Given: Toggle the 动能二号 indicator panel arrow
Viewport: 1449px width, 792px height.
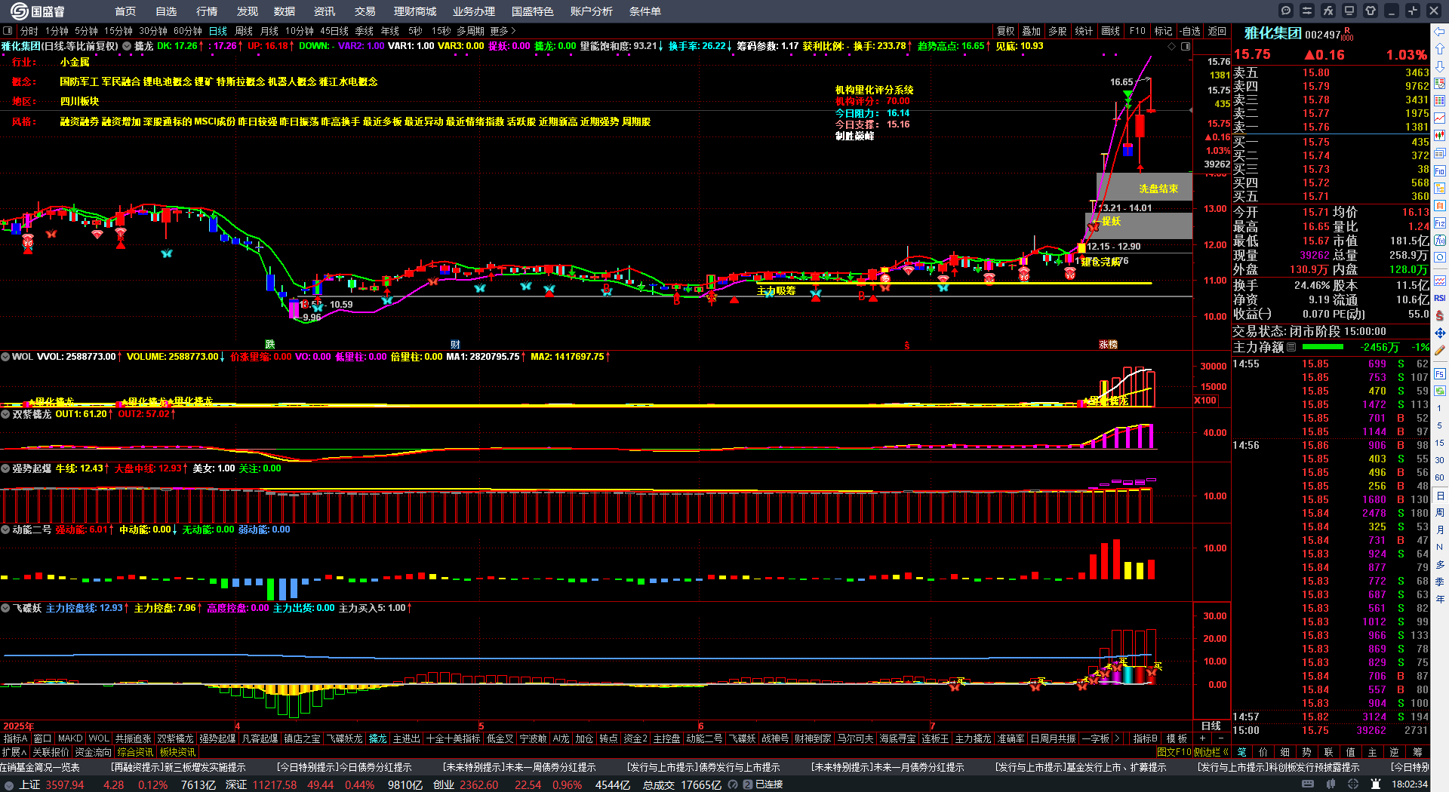Looking at the screenshot, I should click(5, 530).
